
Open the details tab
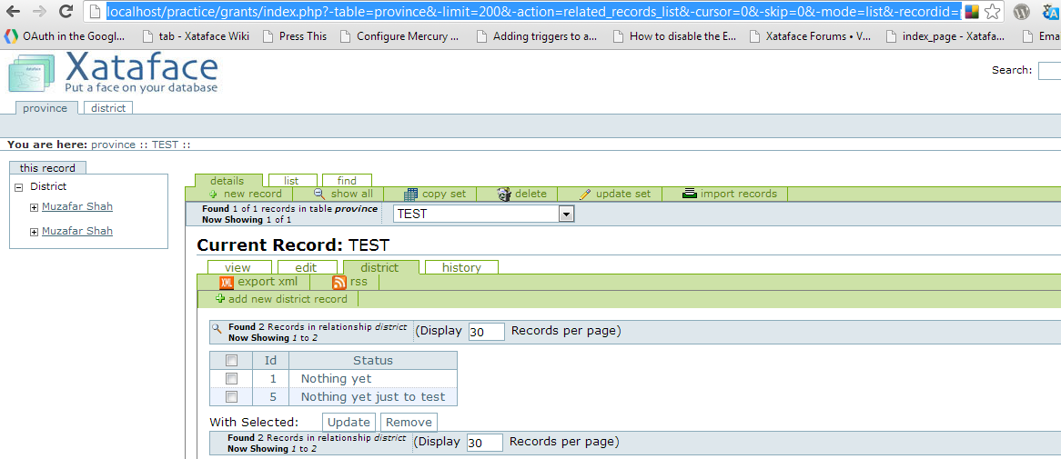coord(227,181)
